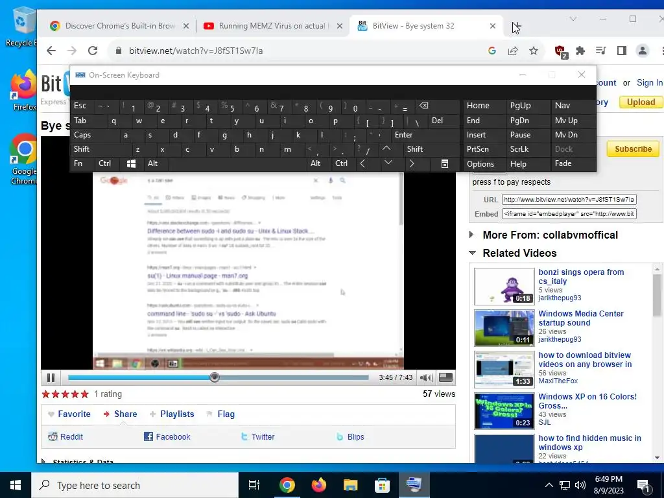Viewport: 664px width, 498px height.
Task: Click the Google icon in the address bar
Action: (x=492, y=51)
